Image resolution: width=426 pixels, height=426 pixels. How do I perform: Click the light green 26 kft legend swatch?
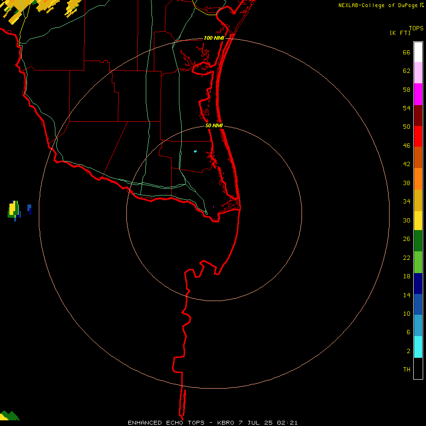tap(418, 262)
